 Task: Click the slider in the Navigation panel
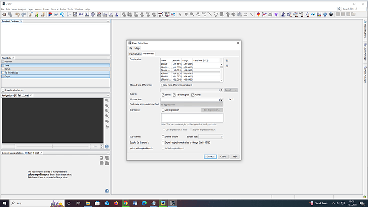pos(52,147)
